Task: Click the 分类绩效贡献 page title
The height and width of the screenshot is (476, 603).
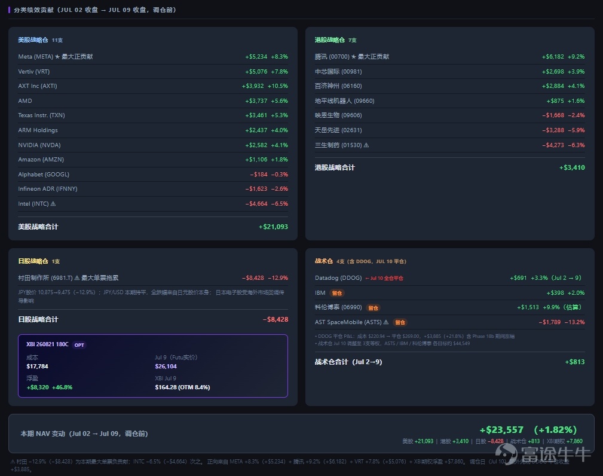Action: pyautogui.click(x=94, y=10)
